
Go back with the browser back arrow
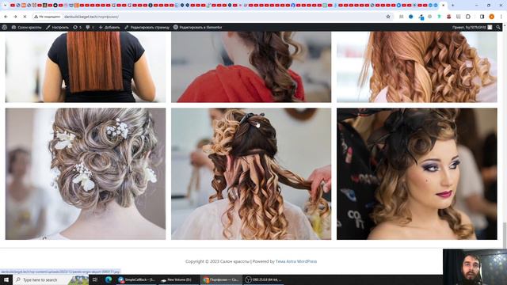click(6, 17)
